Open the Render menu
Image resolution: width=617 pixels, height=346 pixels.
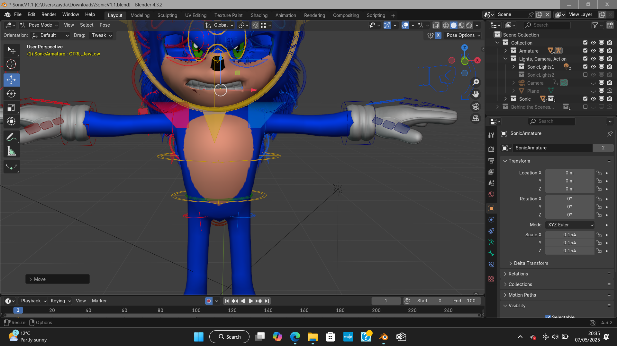click(49, 14)
